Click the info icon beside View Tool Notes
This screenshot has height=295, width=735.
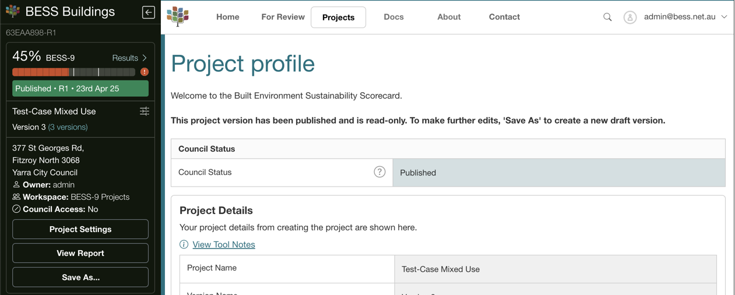(184, 244)
